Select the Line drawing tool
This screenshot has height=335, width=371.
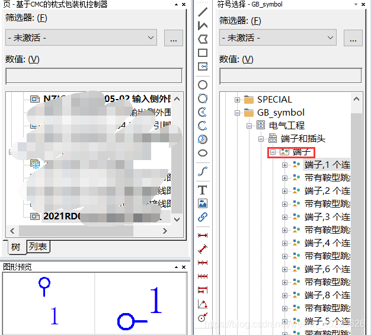click(203, 12)
